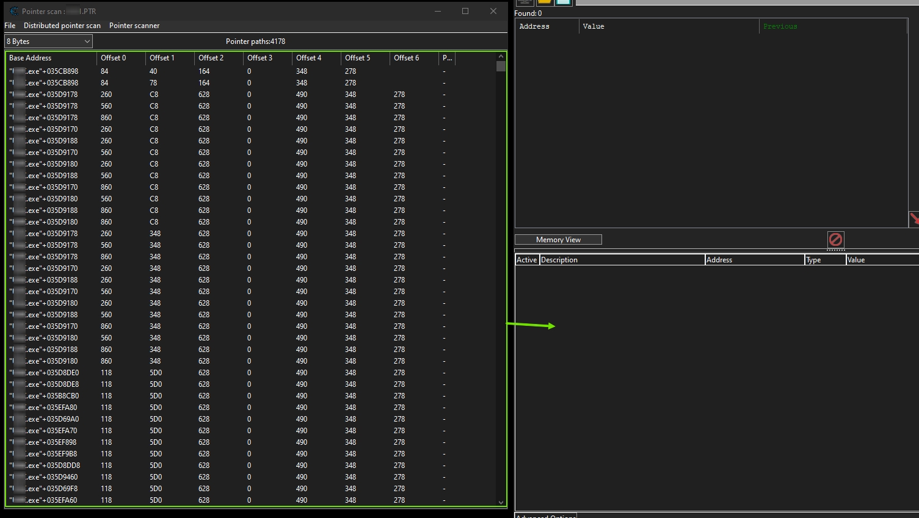Click the red no-entry clear list icon

click(x=835, y=240)
